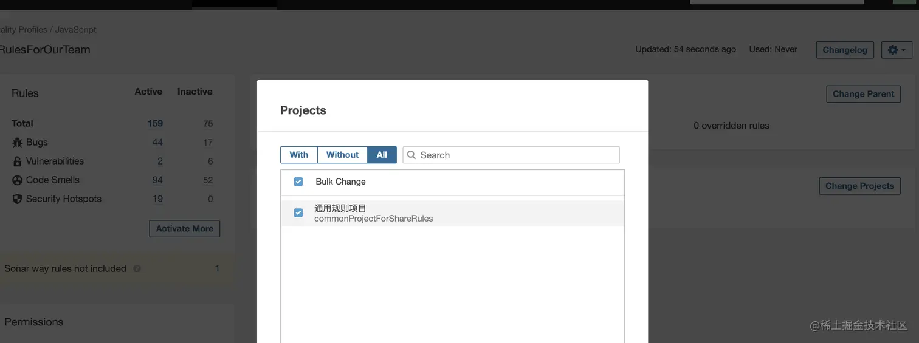Viewport: 919px width, 343px height.
Task: Uncheck the commonProjectForShareRules project checkbox
Action: tap(298, 212)
